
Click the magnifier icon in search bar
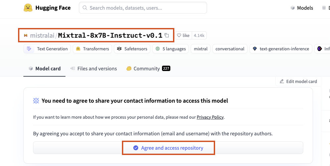tap(85, 8)
